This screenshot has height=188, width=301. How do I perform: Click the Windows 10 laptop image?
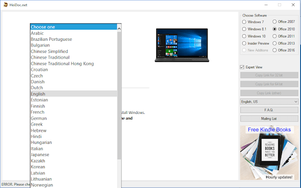(x=182, y=45)
